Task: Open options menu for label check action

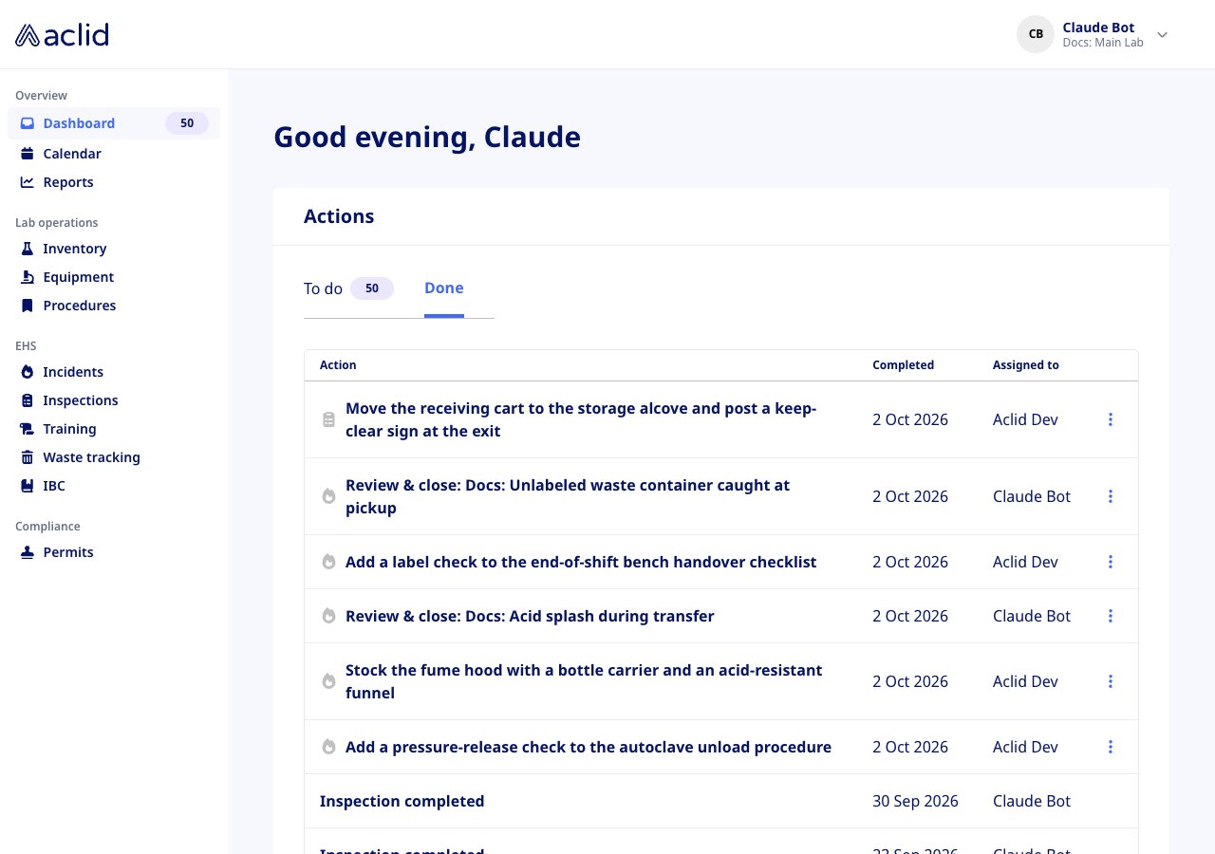Action: (x=1111, y=562)
